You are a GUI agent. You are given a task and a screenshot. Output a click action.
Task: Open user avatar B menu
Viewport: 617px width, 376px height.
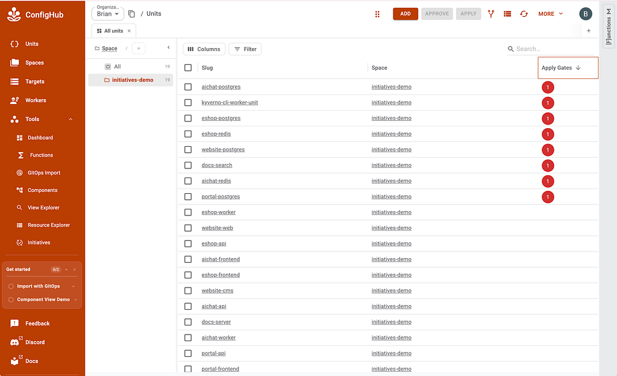586,14
